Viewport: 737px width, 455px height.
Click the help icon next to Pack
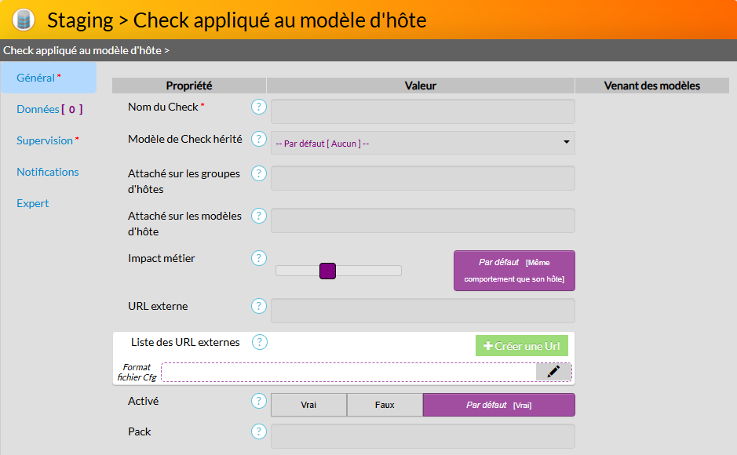(x=259, y=431)
